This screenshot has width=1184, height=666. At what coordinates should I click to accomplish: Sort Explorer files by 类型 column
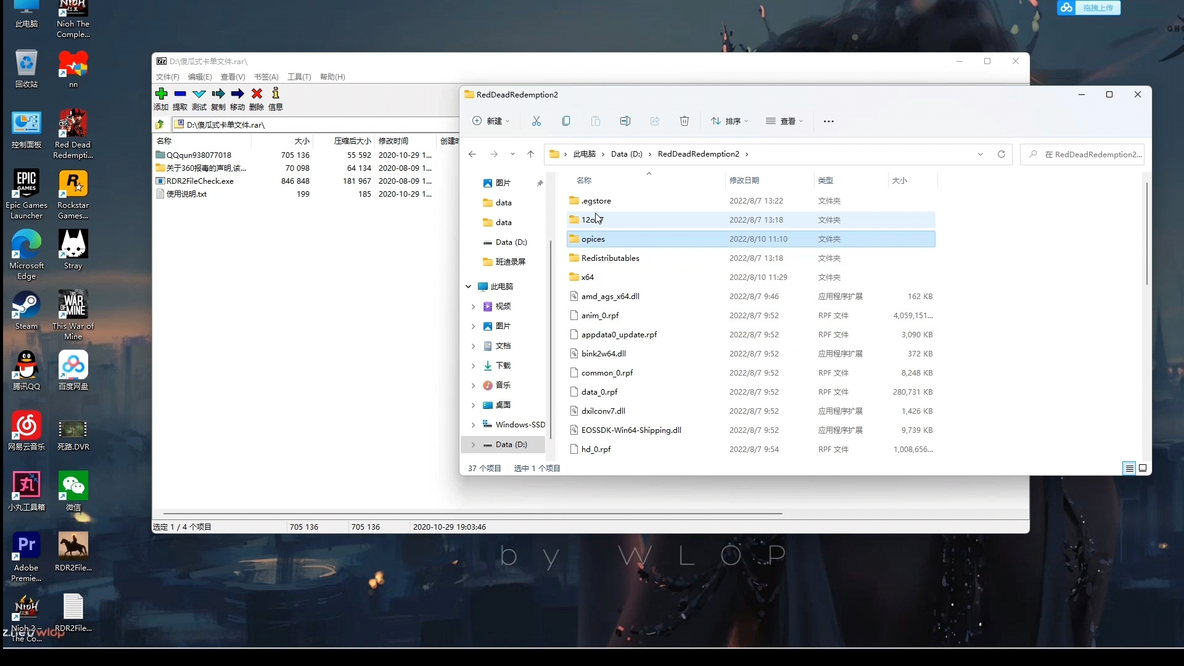tap(826, 181)
